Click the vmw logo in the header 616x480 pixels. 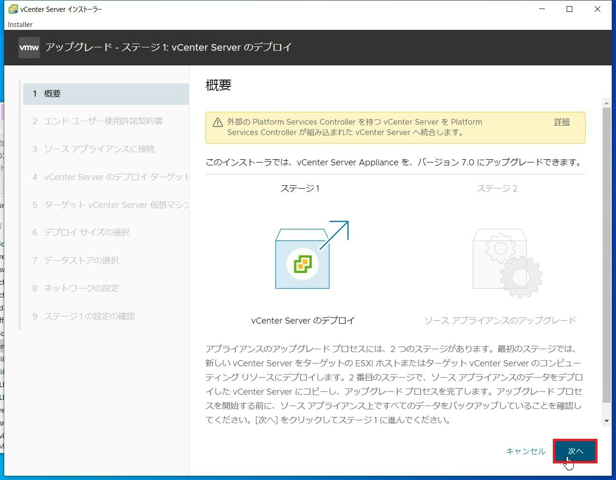pos(29,47)
